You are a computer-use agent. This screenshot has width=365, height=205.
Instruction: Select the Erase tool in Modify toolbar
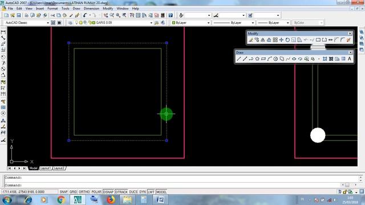251,40
